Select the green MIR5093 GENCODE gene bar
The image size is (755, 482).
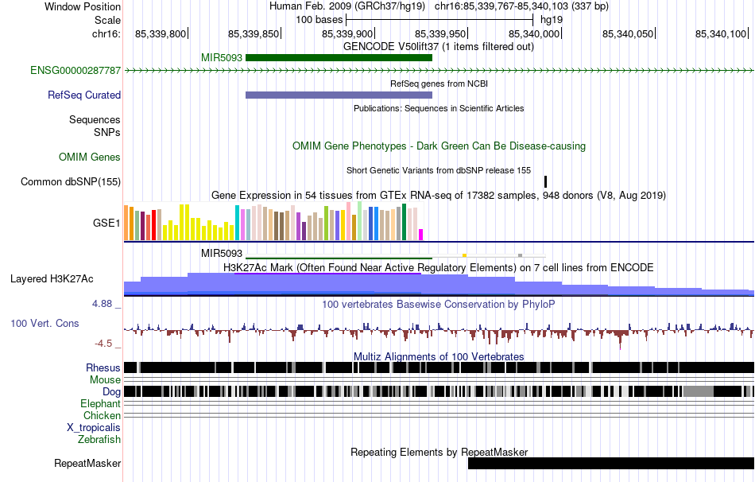[339, 58]
